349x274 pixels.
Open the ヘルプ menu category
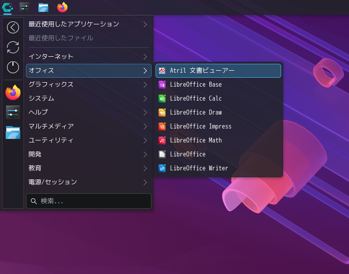[x=89, y=113]
